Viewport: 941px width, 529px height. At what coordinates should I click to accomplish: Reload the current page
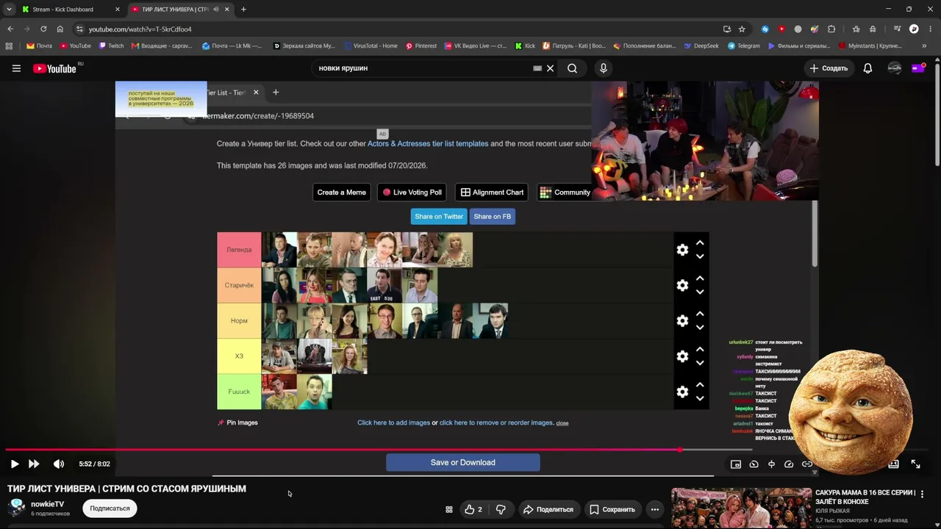43,29
